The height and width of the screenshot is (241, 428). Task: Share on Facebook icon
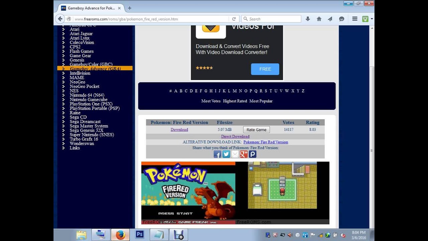[217, 154]
